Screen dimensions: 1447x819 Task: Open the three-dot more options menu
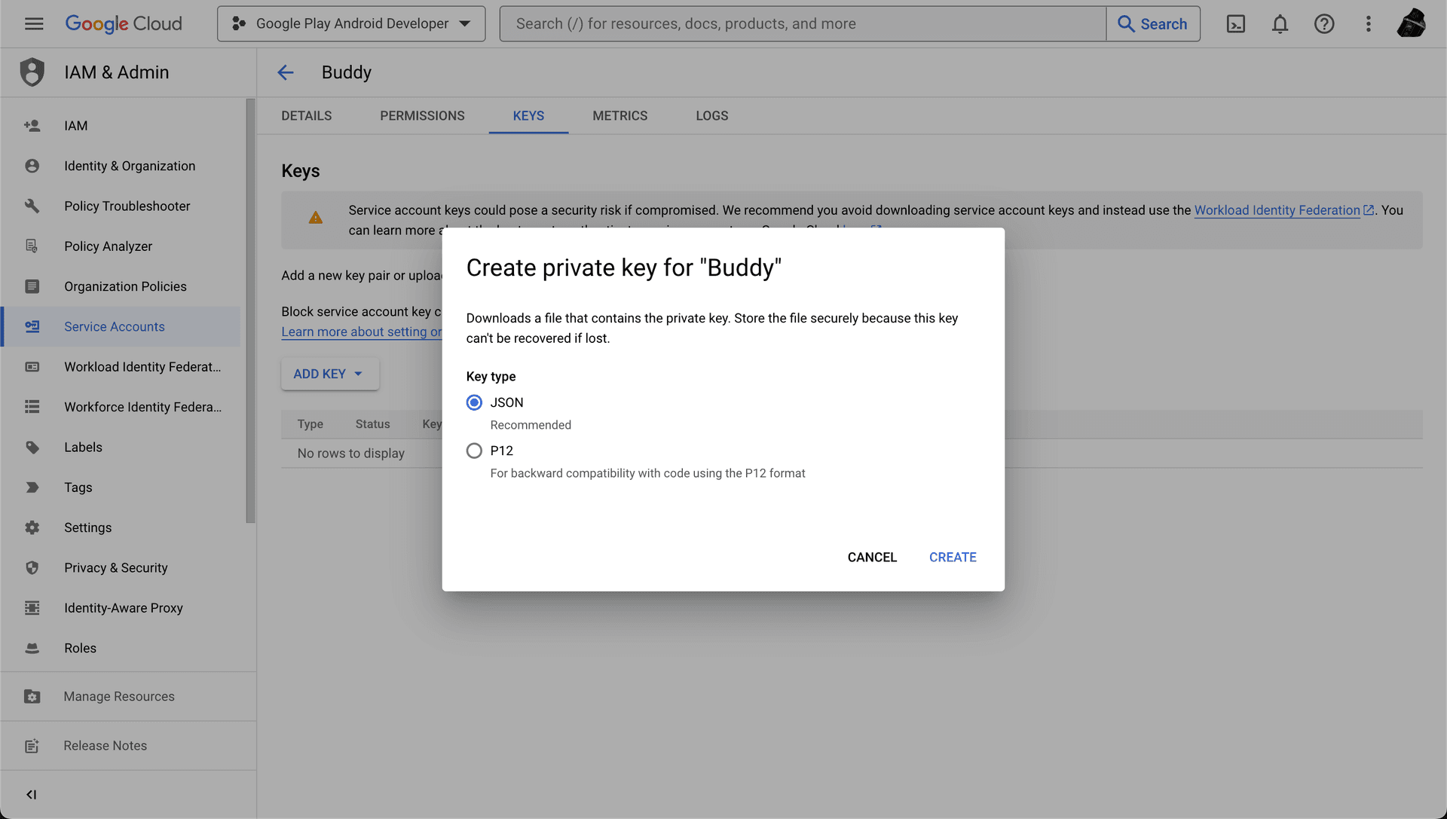point(1369,24)
